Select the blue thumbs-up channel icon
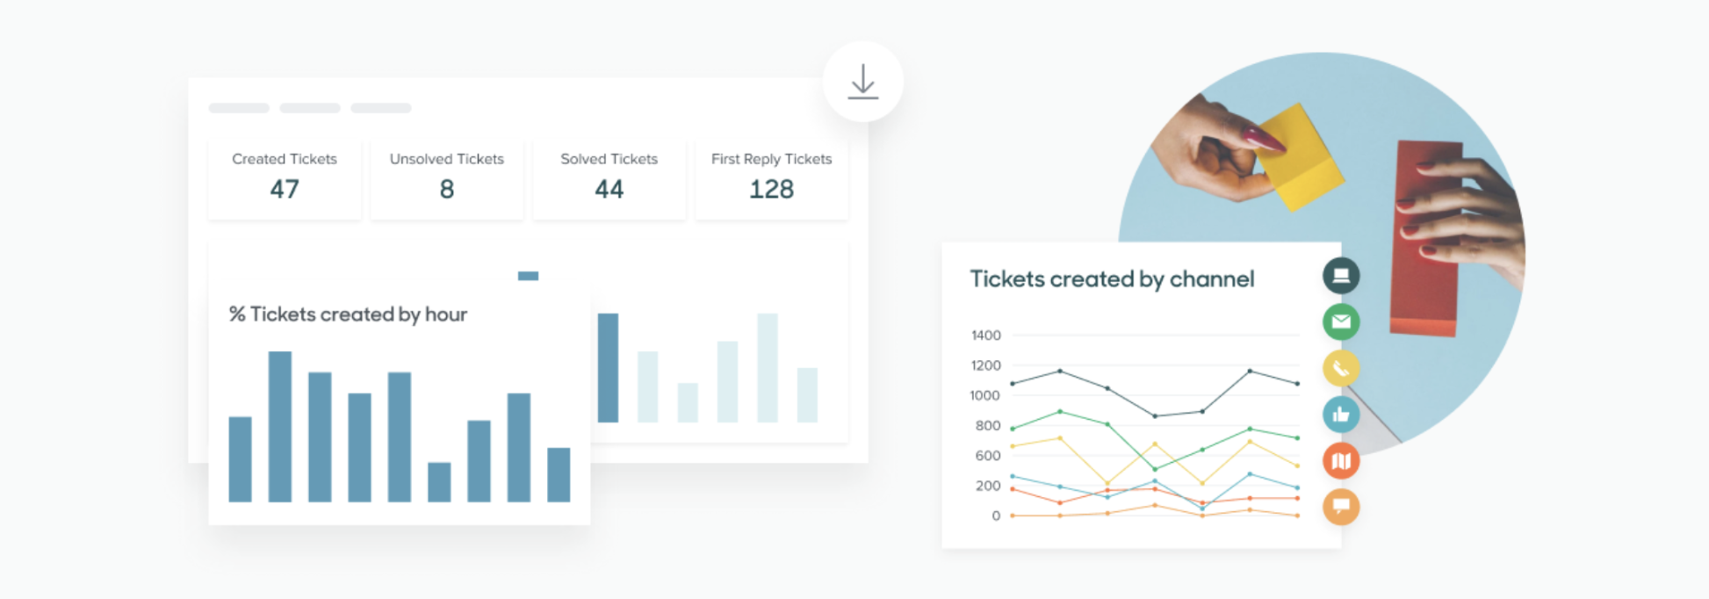Image resolution: width=1709 pixels, height=599 pixels. pyautogui.click(x=1341, y=415)
